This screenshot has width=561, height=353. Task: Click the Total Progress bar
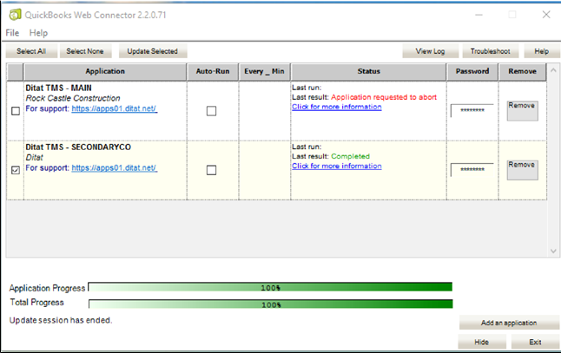click(x=270, y=304)
